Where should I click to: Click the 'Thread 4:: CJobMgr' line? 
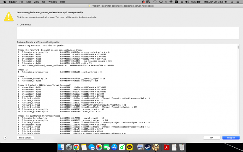(x=39, y=116)
